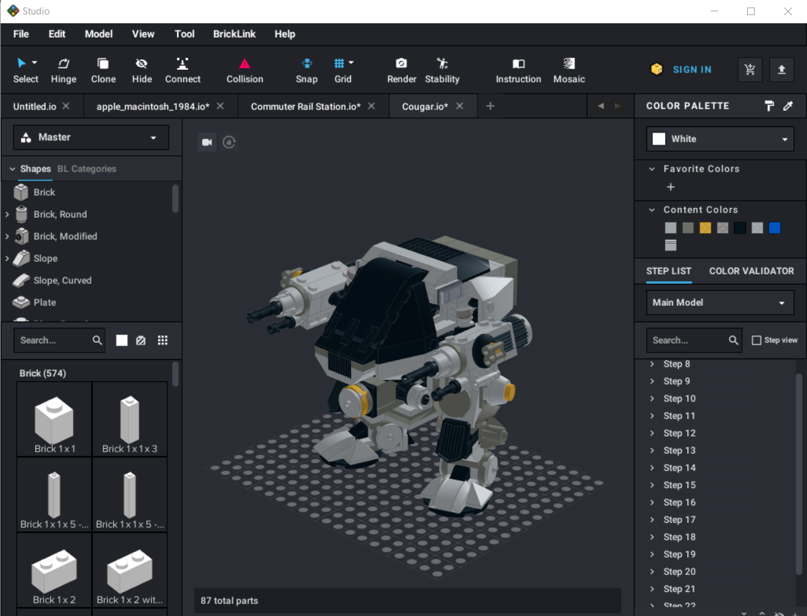Open the Master palette dropdown
Image resolution: width=807 pixels, height=616 pixels.
(91, 137)
